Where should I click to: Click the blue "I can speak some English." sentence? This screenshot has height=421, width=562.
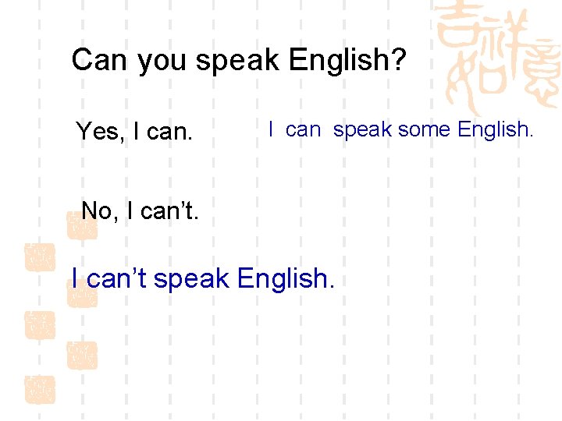coord(400,129)
